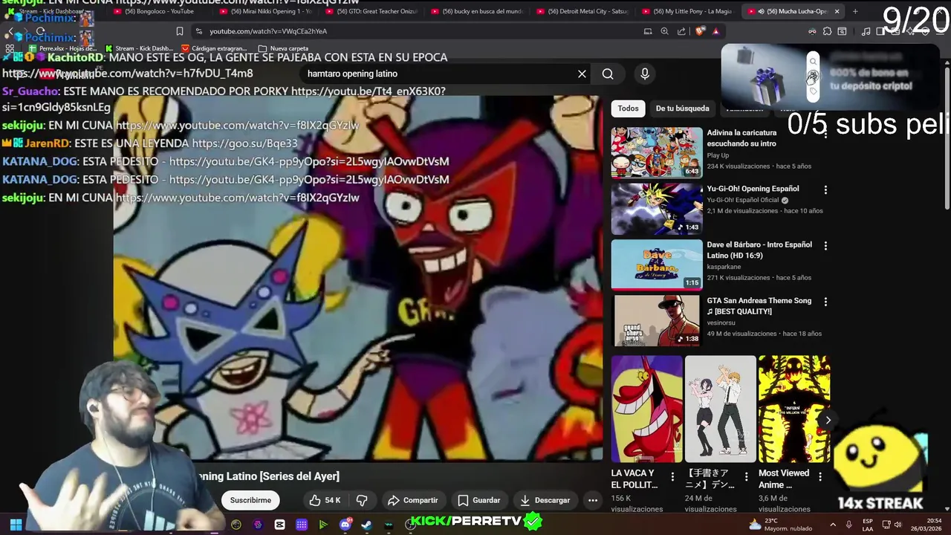Image resolution: width=951 pixels, height=535 pixels.
Task: Click the taskbar microphone tray icon
Action: pos(848,525)
